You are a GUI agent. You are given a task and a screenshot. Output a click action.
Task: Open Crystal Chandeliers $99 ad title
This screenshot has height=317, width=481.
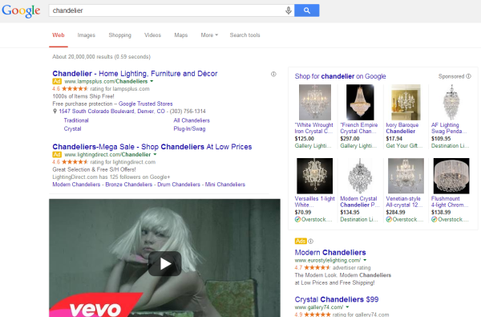337,299
